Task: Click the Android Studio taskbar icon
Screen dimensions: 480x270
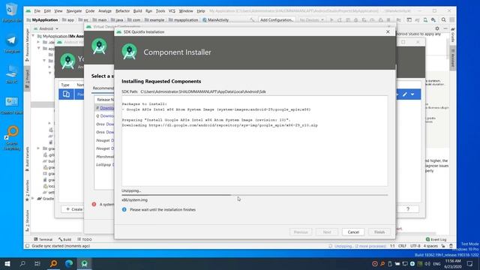Action: click(85, 263)
